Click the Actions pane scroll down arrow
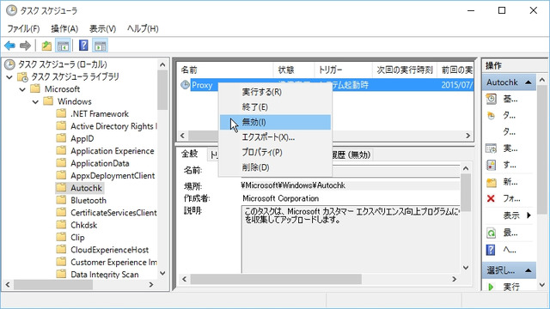550x309 pixels. (x=542, y=285)
